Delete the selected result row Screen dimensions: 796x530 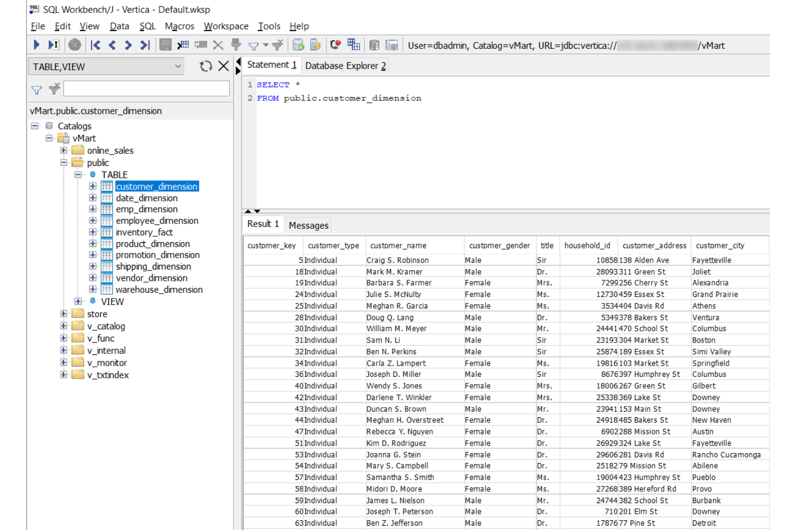(x=218, y=45)
